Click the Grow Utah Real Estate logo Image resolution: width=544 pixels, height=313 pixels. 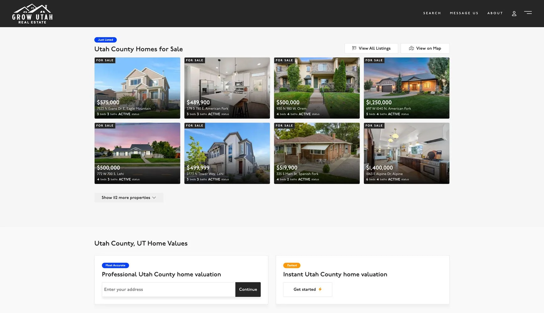(x=32, y=14)
